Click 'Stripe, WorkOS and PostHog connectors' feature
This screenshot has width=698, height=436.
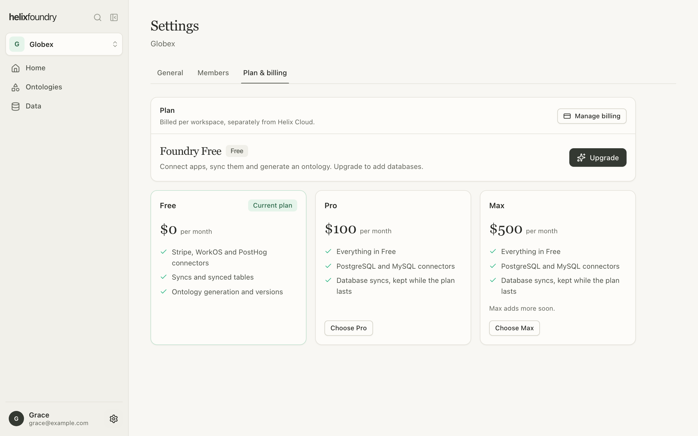click(x=219, y=258)
